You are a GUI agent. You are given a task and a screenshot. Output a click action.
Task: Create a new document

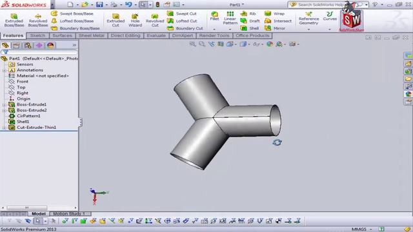[70, 5]
